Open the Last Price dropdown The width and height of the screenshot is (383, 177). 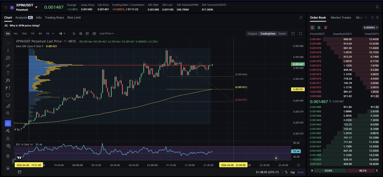107,33
